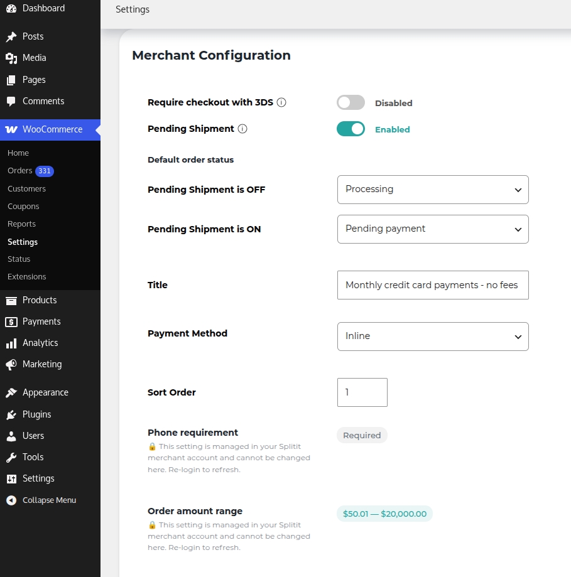Screen dimensions: 571x577
Task: Click the Pages icon in sidebar
Action: click(x=11, y=80)
